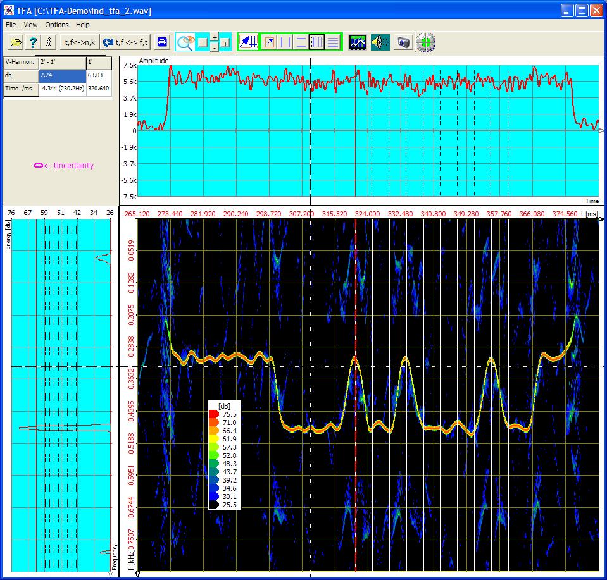This screenshot has height=580, width=607.
Task: Click the t,f<->n,k button
Action: tap(79, 42)
